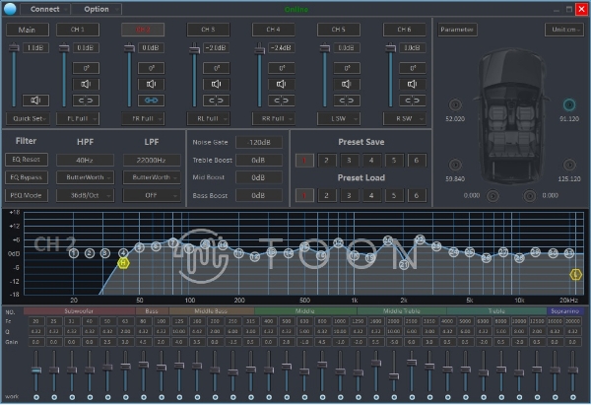Open the Unit cm dropdown
The image size is (591, 405).
pyautogui.click(x=564, y=30)
